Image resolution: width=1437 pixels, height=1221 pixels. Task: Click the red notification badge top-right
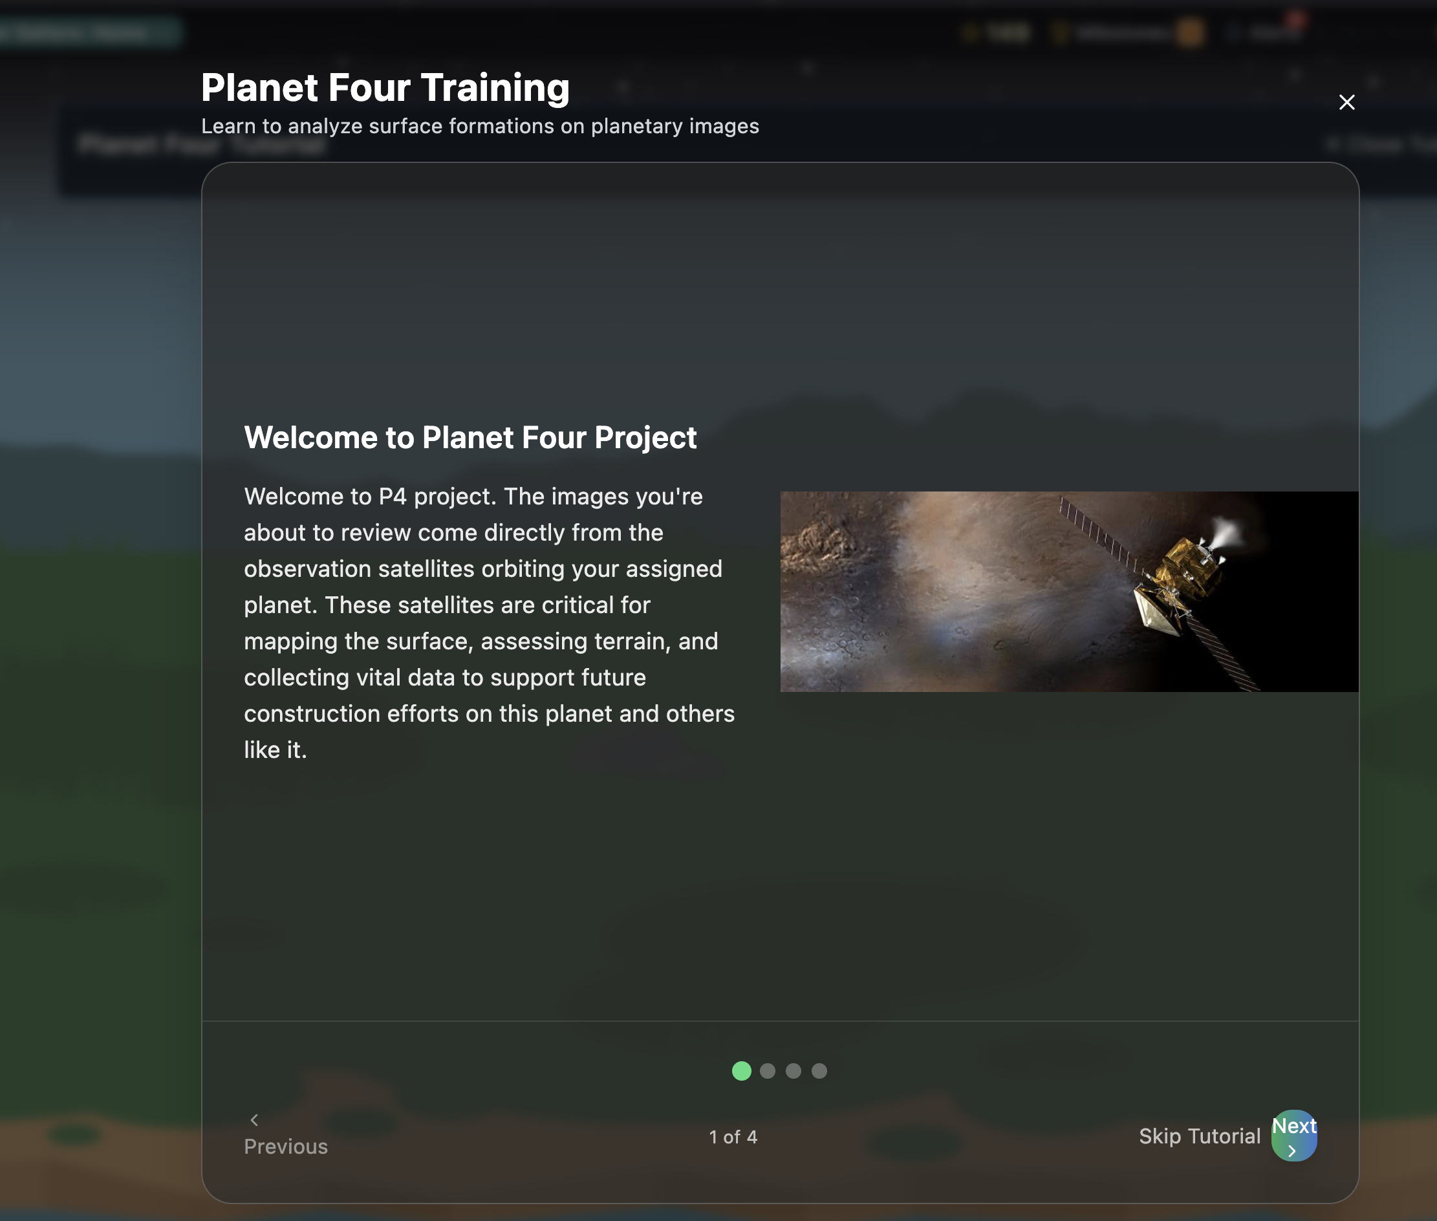[x=1297, y=19]
